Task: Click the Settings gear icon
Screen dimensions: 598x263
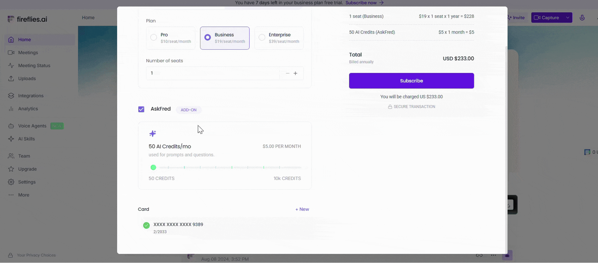Action: click(x=11, y=182)
